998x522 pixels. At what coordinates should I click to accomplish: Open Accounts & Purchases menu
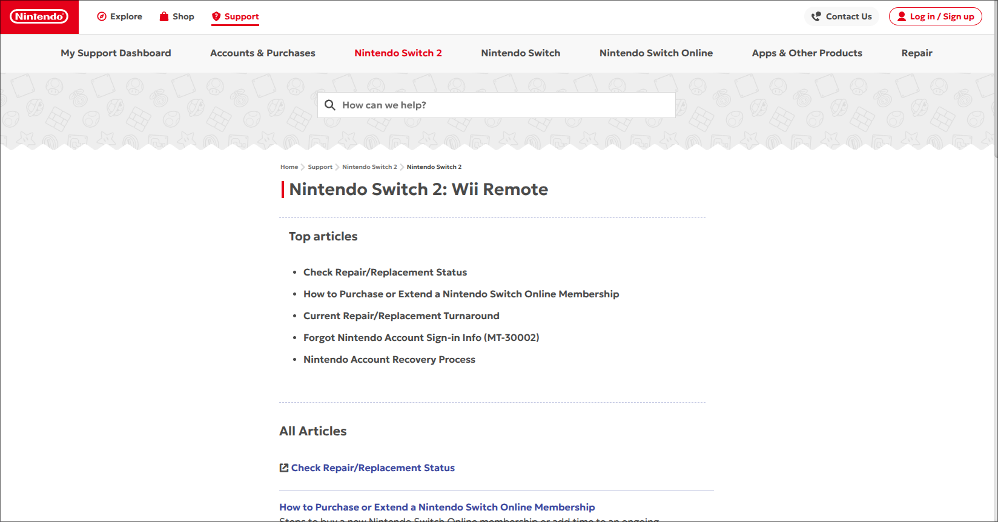[262, 53]
